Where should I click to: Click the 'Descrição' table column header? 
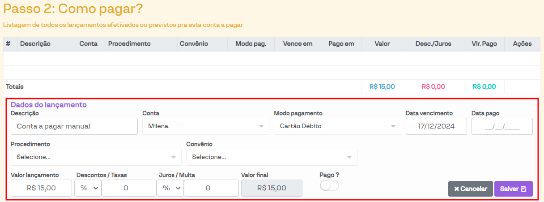point(35,44)
